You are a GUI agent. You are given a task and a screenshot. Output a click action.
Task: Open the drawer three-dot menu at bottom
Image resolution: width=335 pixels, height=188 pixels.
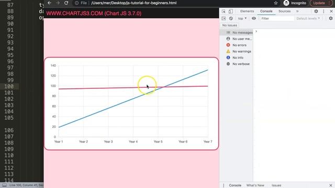[x=224, y=185]
